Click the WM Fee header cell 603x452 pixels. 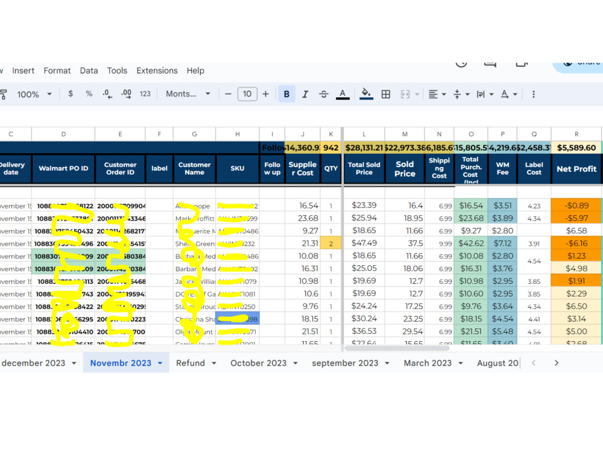502,169
